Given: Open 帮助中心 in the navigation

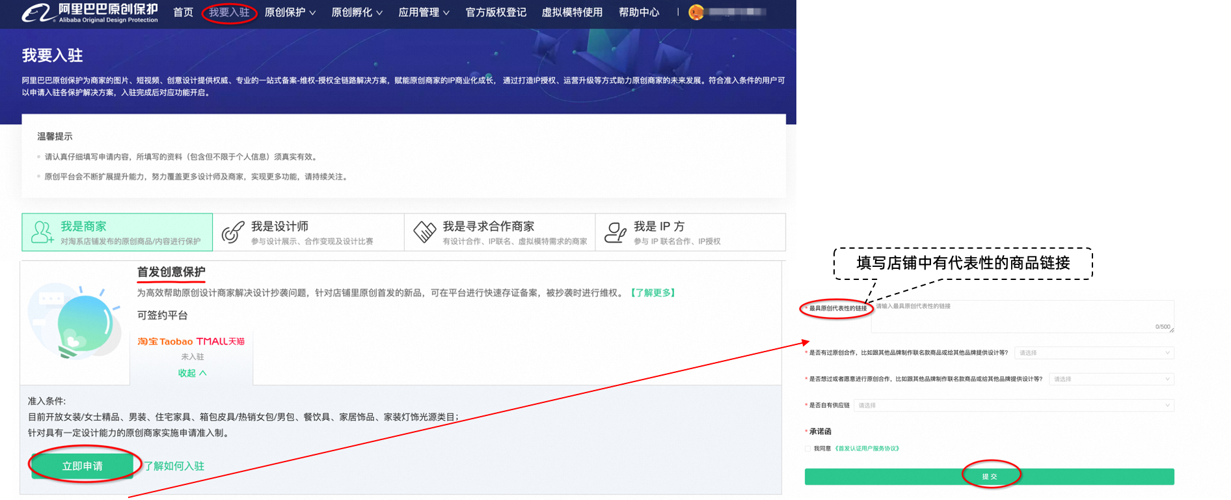Looking at the screenshot, I should 639,12.
